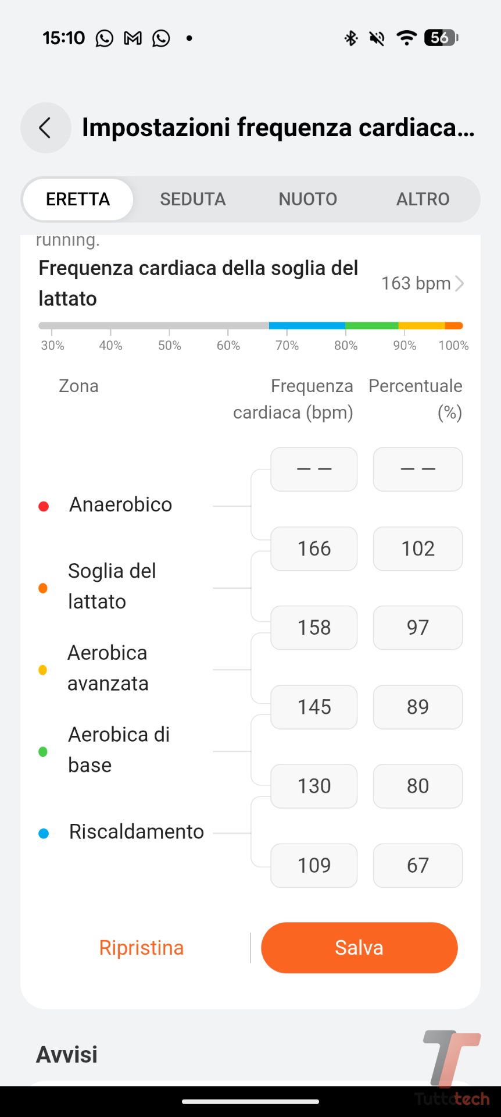Tap the heart rate zone percentage bar
This screenshot has height=1117, width=501.
(x=250, y=326)
